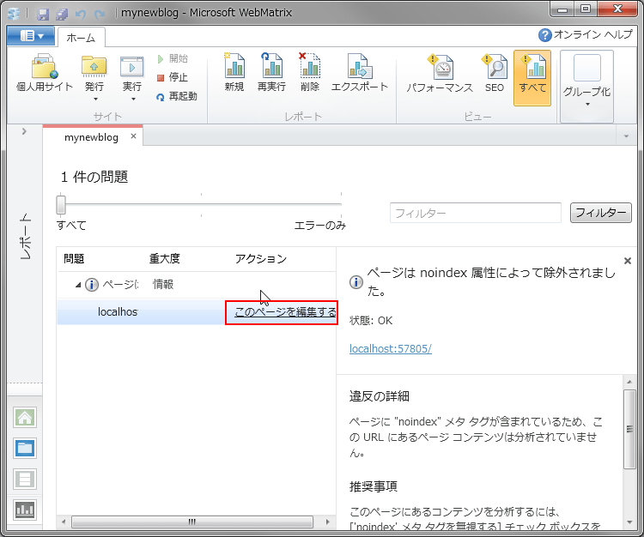Screen dimensions: 644x537
Task: Collapse the ページ issue tree row
Action: click(78, 285)
